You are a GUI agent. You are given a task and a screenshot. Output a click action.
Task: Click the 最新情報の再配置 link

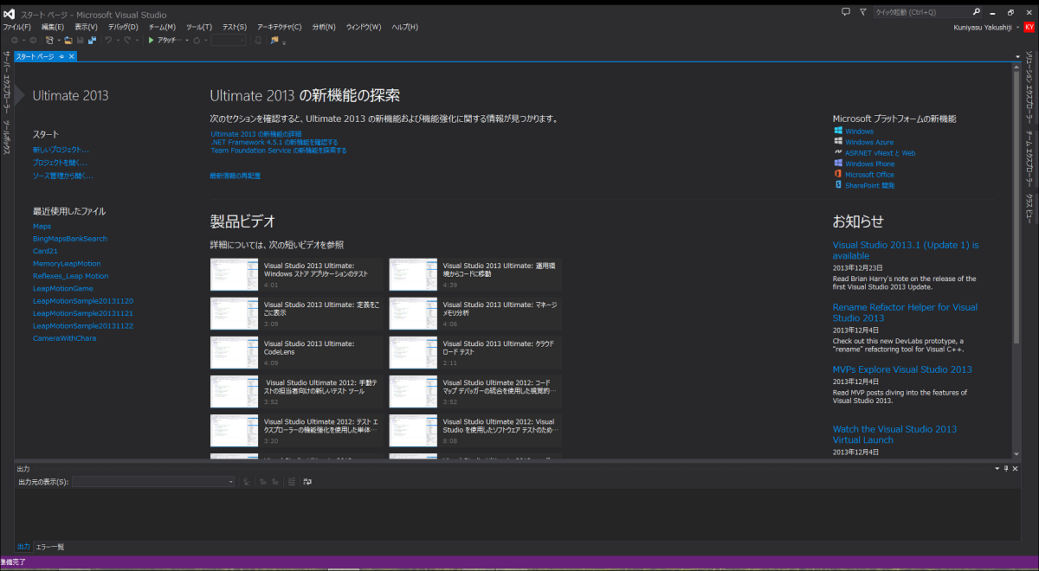[x=236, y=176]
